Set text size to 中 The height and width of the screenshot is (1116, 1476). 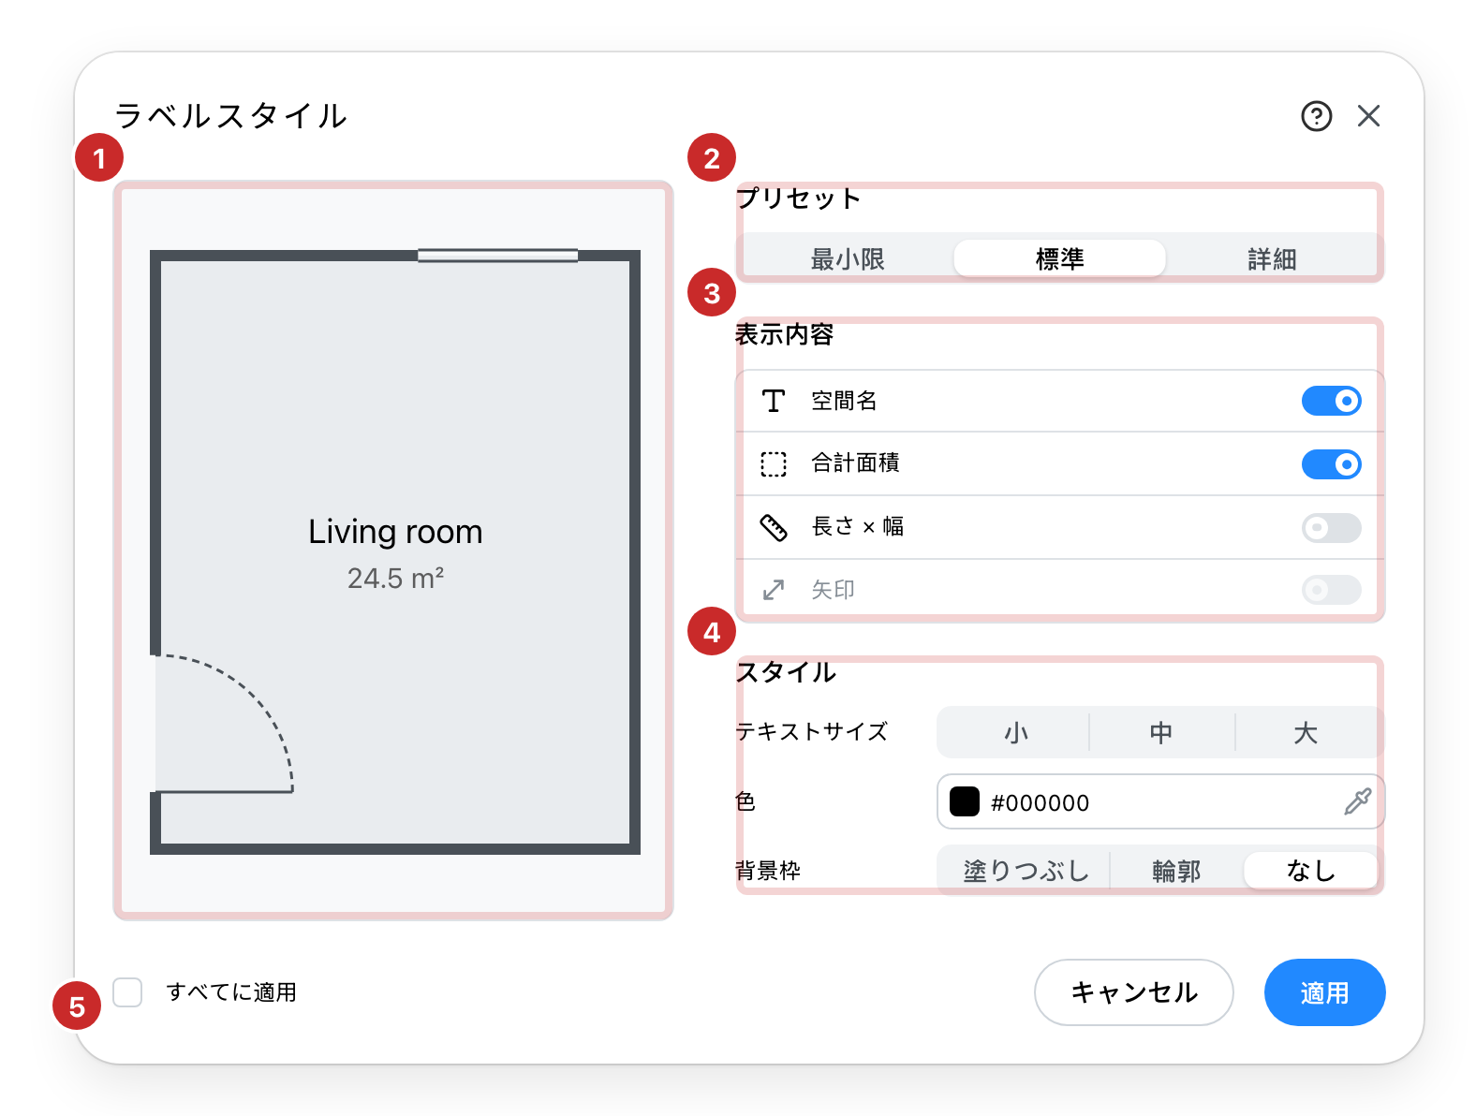(x=1161, y=732)
